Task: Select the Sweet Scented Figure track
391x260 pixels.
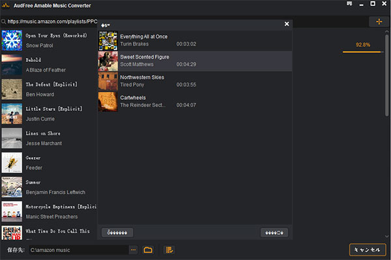Action: [x=195, y=61]
